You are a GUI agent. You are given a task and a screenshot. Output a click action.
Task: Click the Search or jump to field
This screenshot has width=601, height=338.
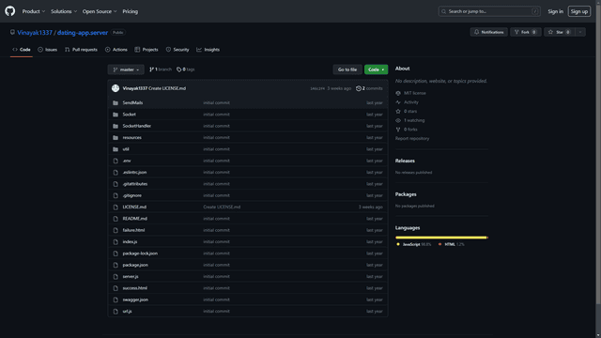coord(489,11)
